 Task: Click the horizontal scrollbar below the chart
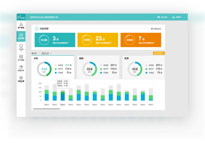pos(46,109)
